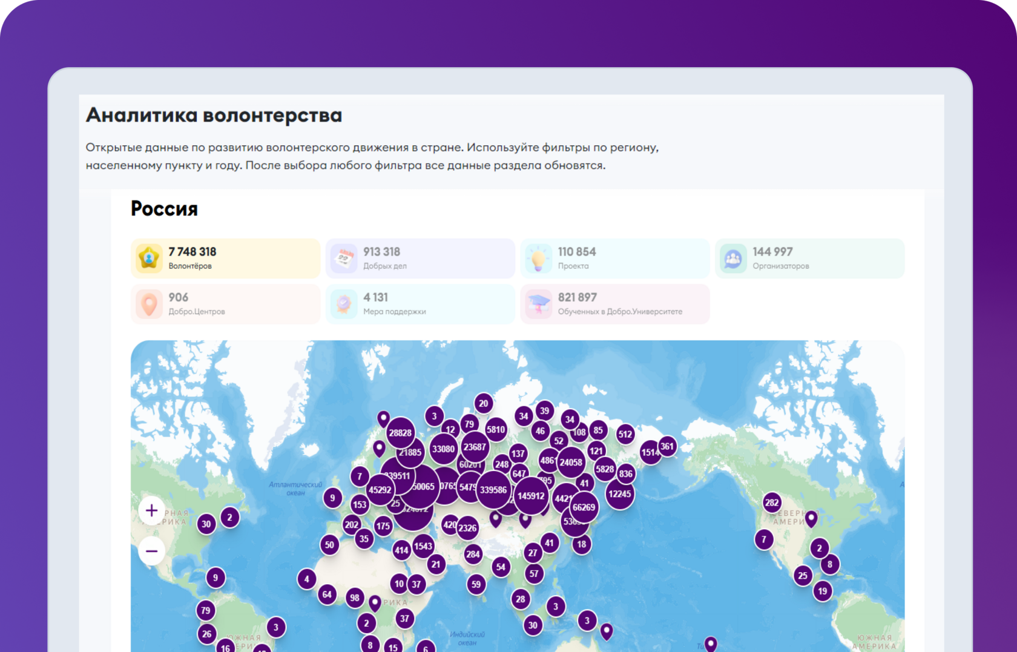This screenshot has width=1017, height=652.
Task: Click the cluster marker labeled 54
Action: click(501, 567)
